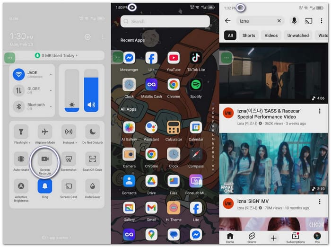
Task: Tap the Cast icon in YouTube
Action: tap(309, 21)
